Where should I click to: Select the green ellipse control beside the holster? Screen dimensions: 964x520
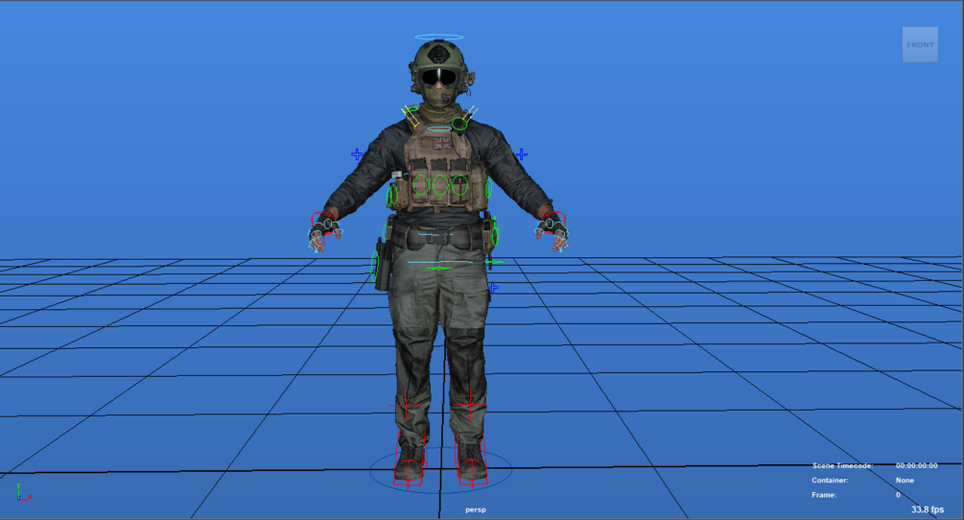click(x=374, y=266)
